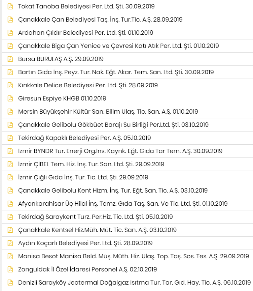Click PDF icon next to Kırıkkale Delice Belediyesi
Screen dimensions: 253x291
tap(10, 85)
